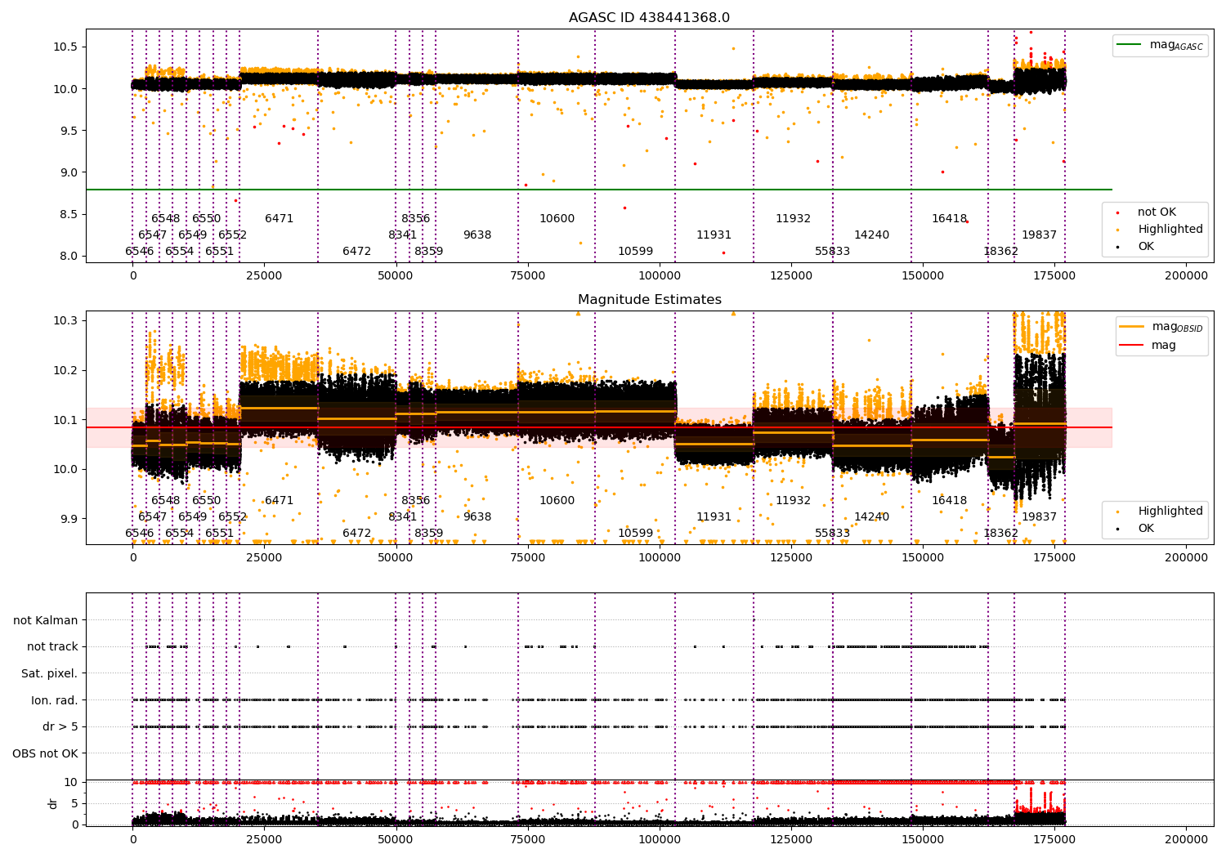Click obsid label 6550 in the top plot

click(x=206, y=218)
